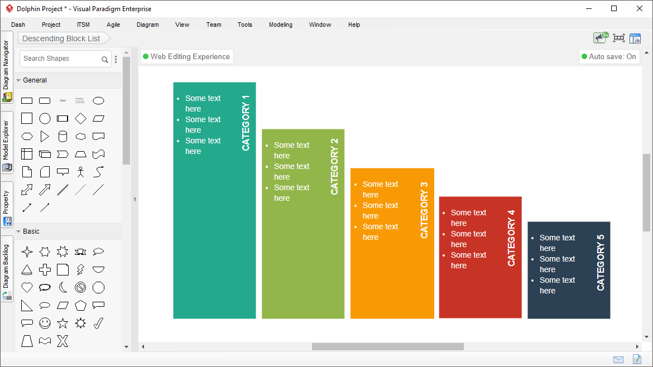Pick the no-symbol prohibited shape
653x367 pixels.
click(x=80, y=288)
